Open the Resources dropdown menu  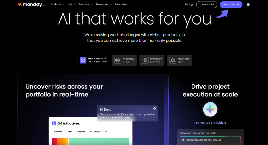103,4
